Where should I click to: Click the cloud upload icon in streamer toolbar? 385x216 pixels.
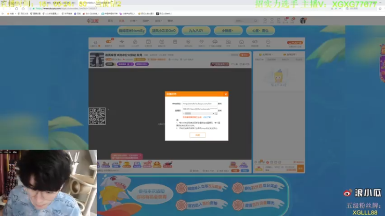215,42
